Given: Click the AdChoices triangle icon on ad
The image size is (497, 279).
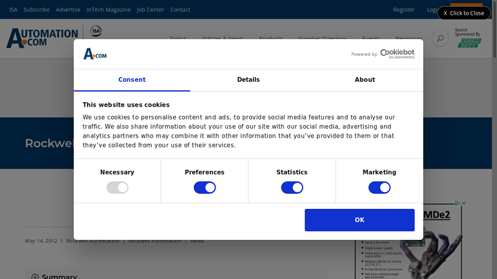Looking at the screenshot, I should coord(457,203).
